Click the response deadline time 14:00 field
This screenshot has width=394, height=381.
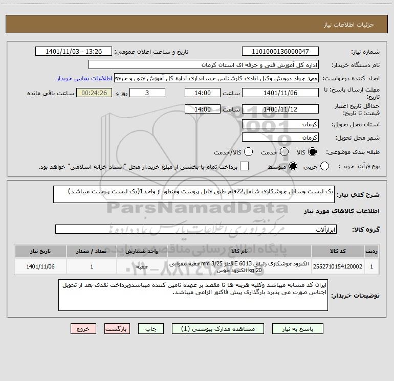tap(203, 93)
